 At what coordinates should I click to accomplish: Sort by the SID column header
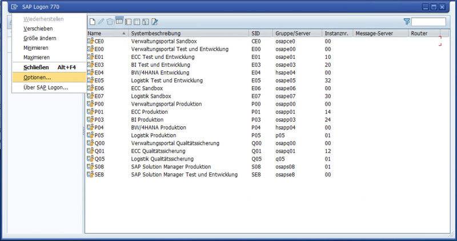(261, 34)
